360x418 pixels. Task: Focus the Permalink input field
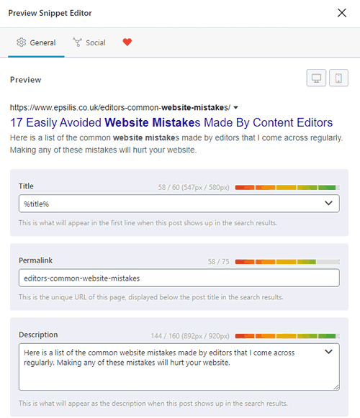179,278
